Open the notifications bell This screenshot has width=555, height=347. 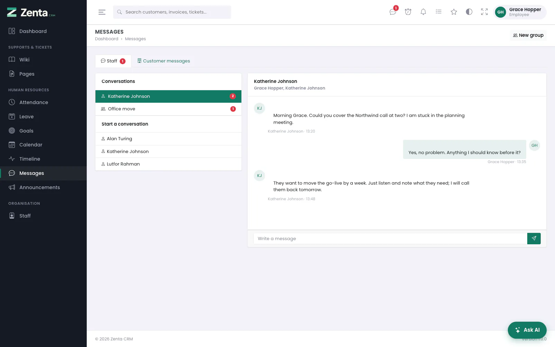pos(423,12)
